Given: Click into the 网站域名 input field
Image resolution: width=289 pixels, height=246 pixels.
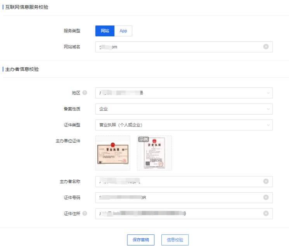Looking at the screenshot, I should click(x=178, y=47).
